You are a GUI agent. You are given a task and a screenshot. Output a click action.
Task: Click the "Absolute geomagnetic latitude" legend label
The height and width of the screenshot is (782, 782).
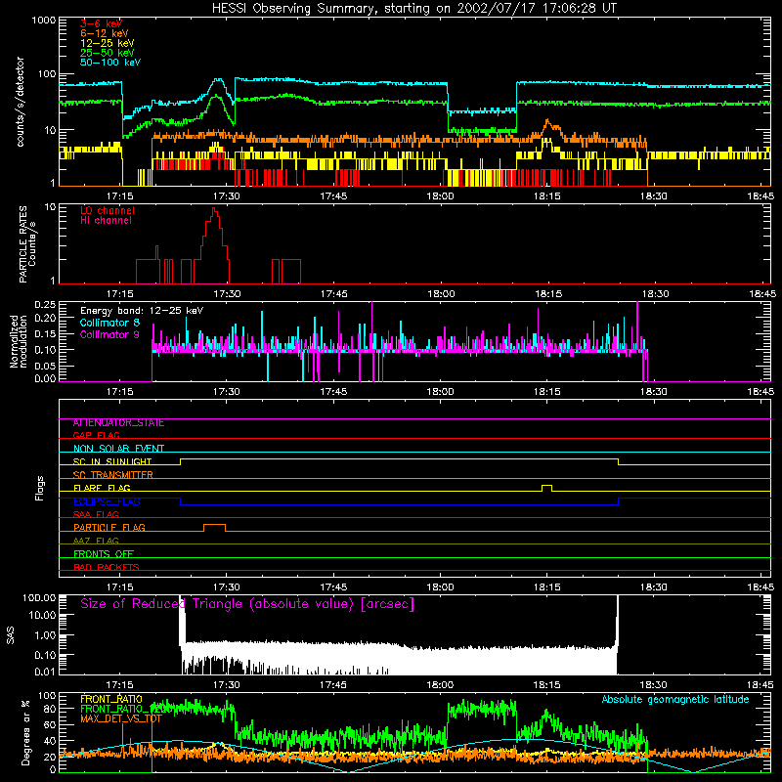tap(675, 699)
